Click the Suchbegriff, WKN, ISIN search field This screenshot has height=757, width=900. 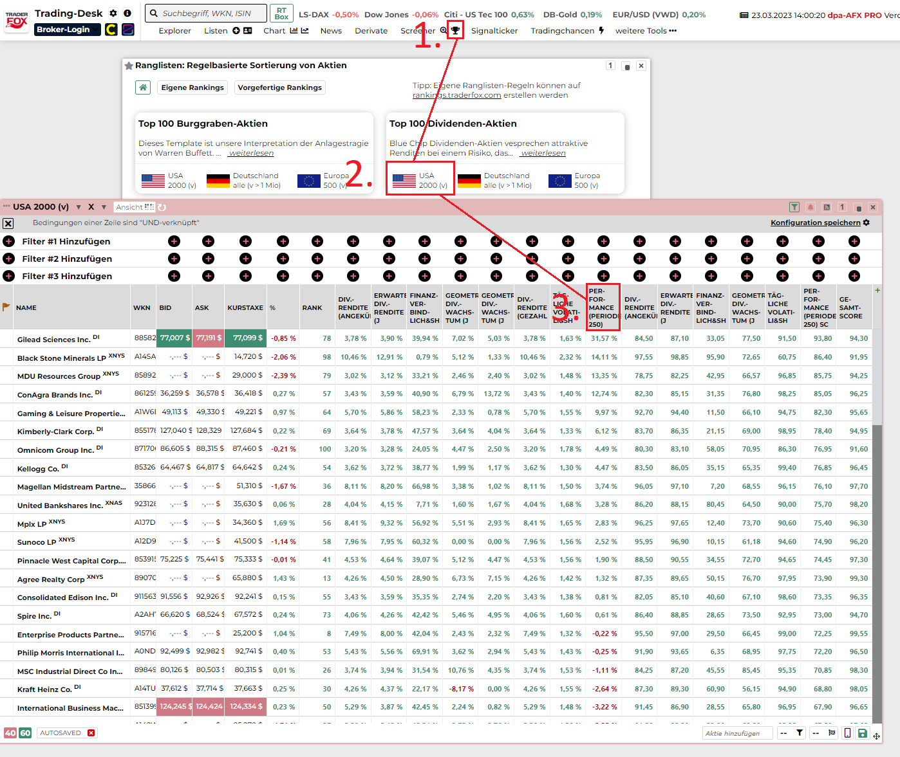pyautogui.click(x=206, y=14)
